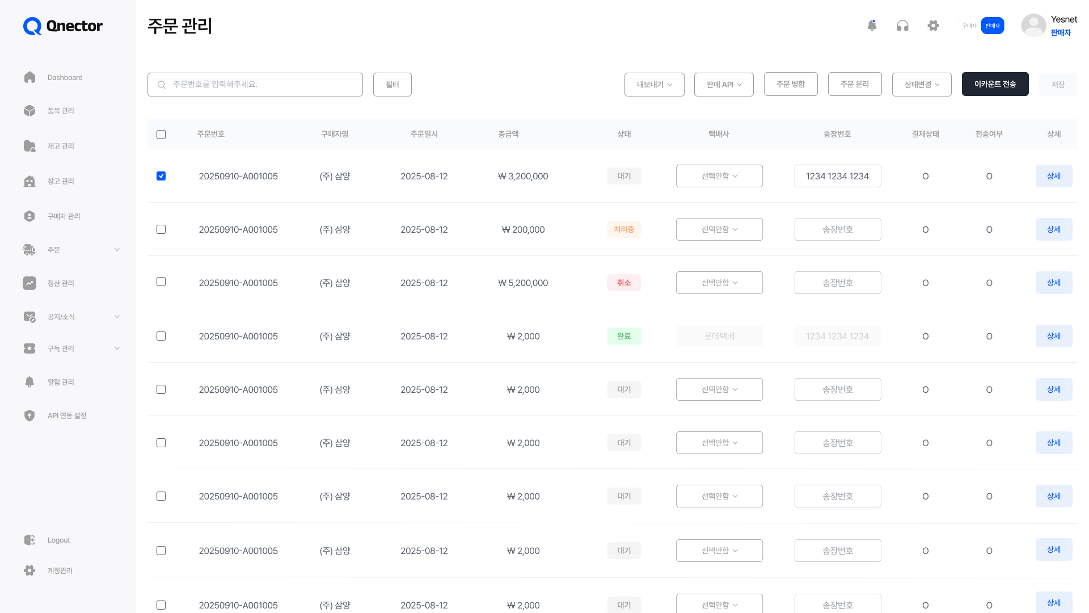
Task: Click the API 연동 설정 shield icon
Action: pyautogui.click(x=29, y=415)
